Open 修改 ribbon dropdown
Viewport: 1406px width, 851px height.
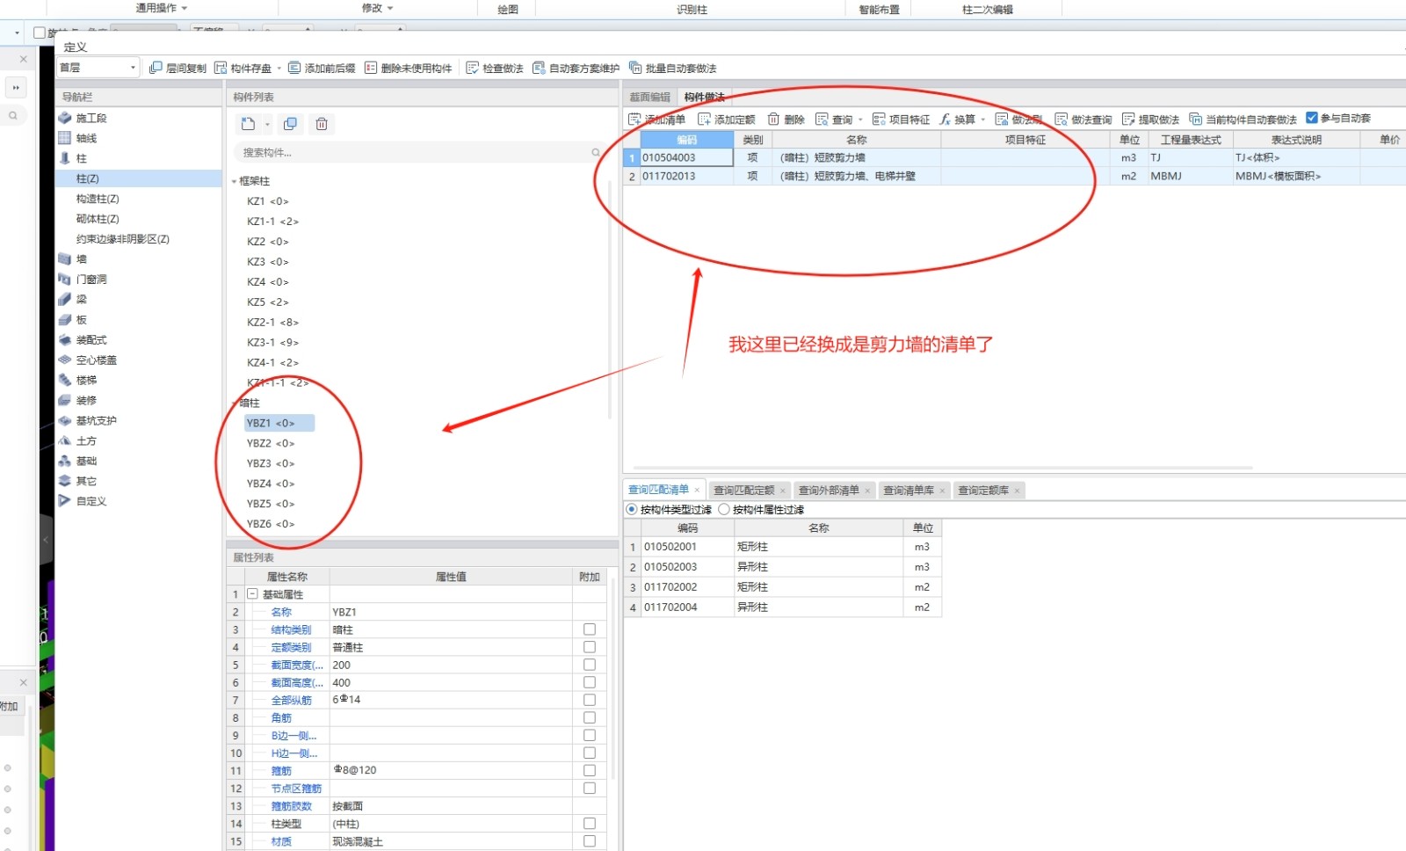[378, 8]
